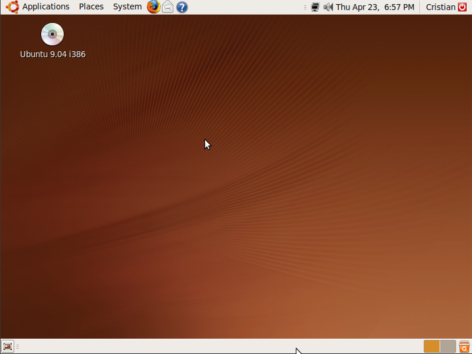Select the Ubuntu 9.04 i386 disc icon
472x354 pixels.
pyautogui.click(x=52, y=34)
